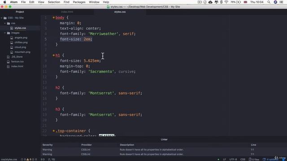Open the 4 updates package notice
This screenshot has width=287, height=161.
pyautogui.click(x=270, y=159)
